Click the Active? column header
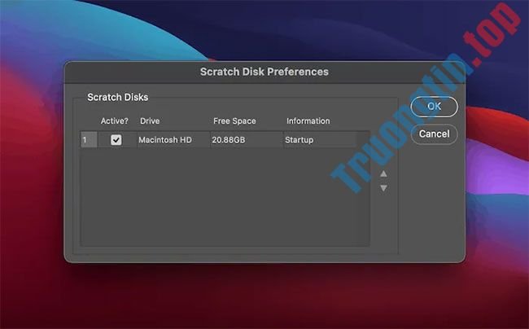529x329 pixels. click(x=114, y=121)
